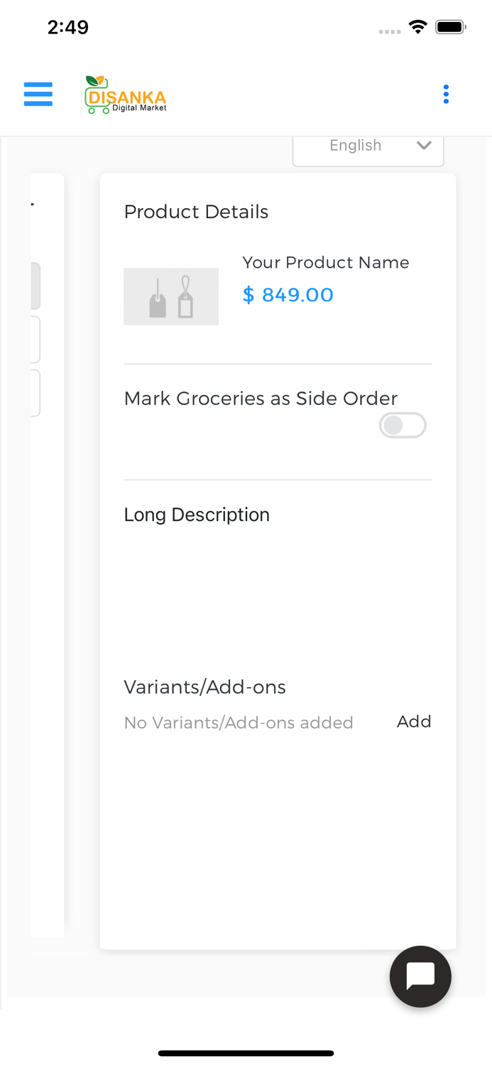Viewport: 492px width, 1066px height.
Task: Tap the battery icon in status bar
Action: (450, 27)
